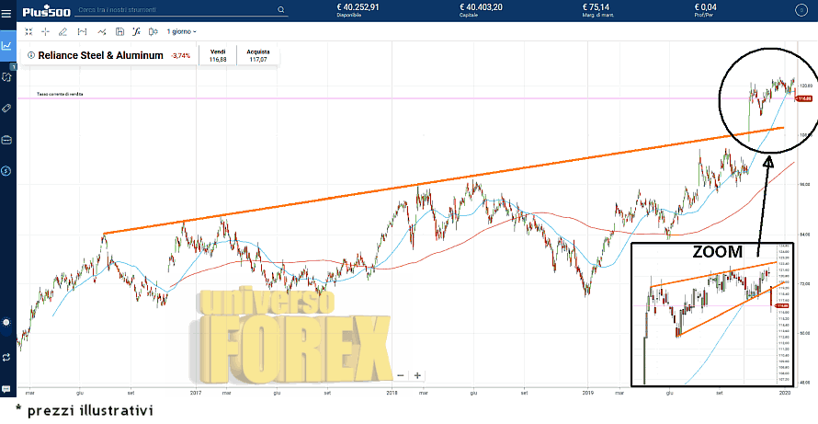Open the open positions sidebar tab
This screenshot has height=424, width=818.
click(7, 77)
